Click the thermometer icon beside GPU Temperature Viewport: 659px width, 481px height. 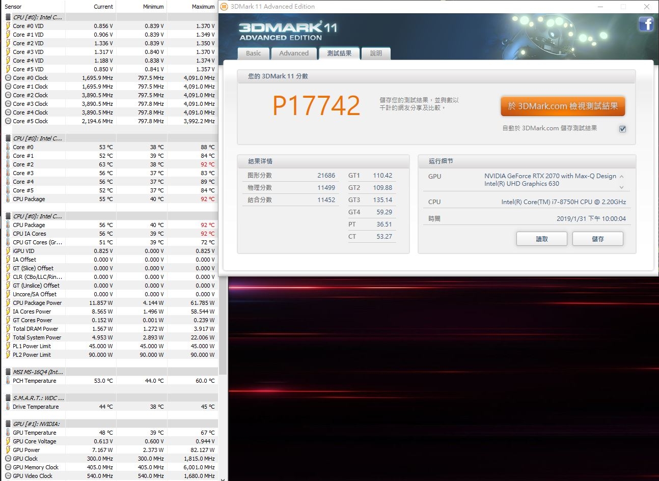8,433
